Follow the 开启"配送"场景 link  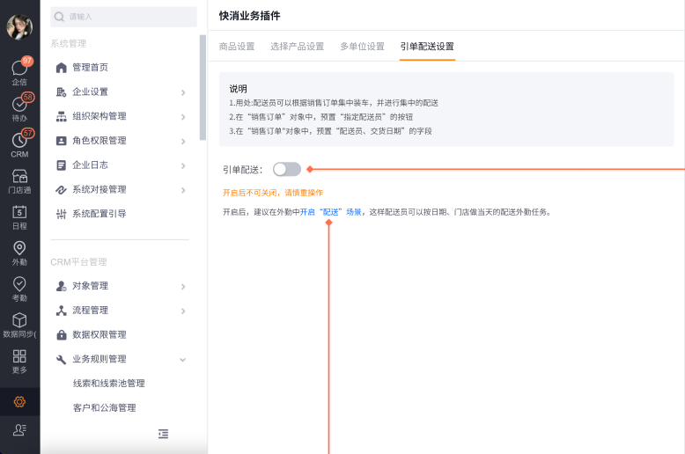coord(331,212)
